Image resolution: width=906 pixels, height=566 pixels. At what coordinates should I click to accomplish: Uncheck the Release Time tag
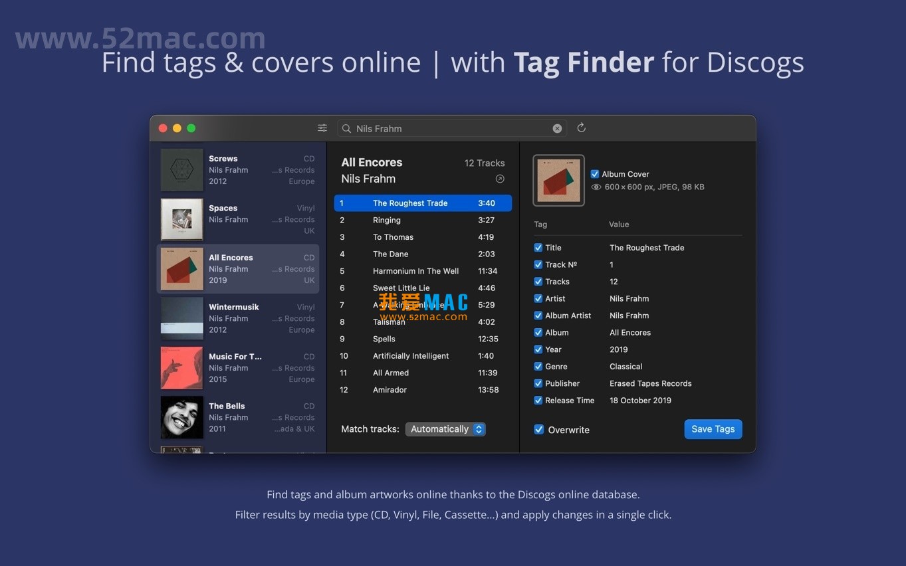[x=538, y=401]
